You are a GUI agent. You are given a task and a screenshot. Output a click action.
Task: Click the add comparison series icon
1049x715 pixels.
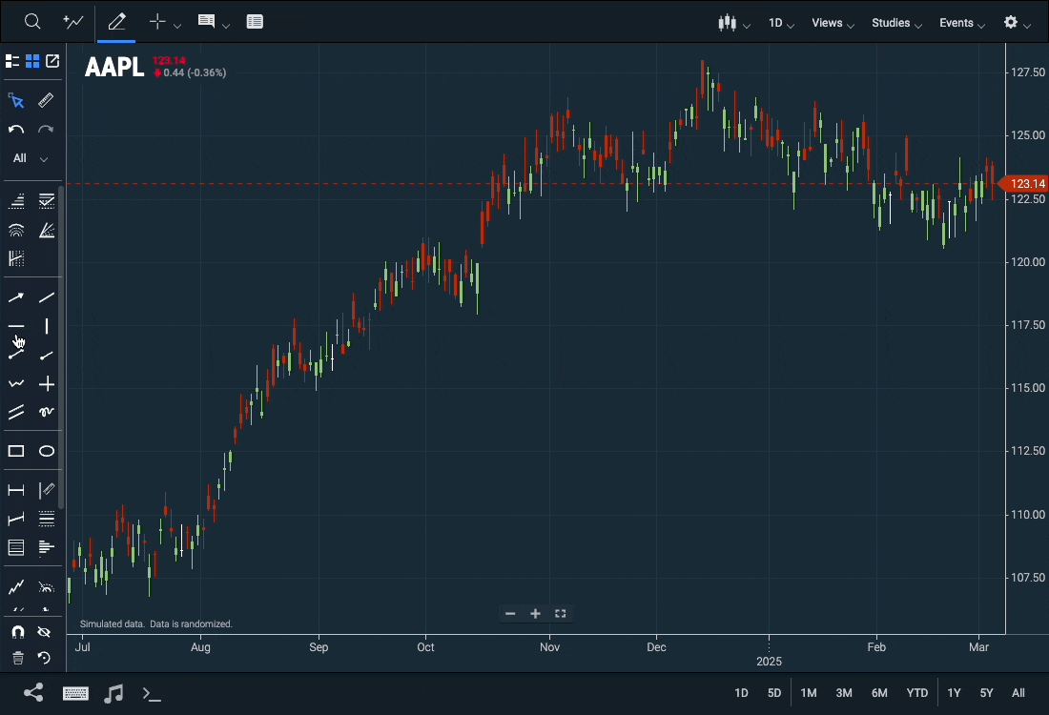[72, 21]
